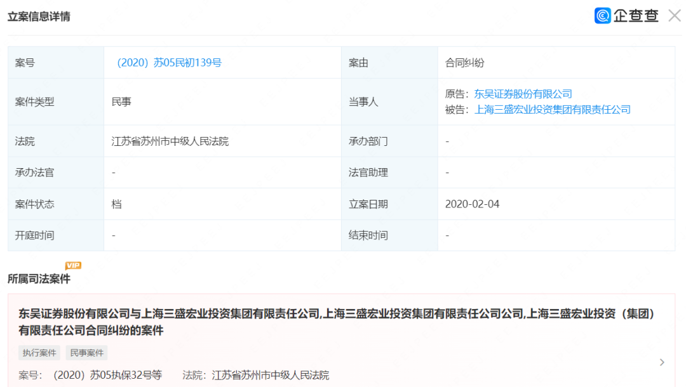
Task: Click the 执行案件 tag
Action: pos(39,353)
